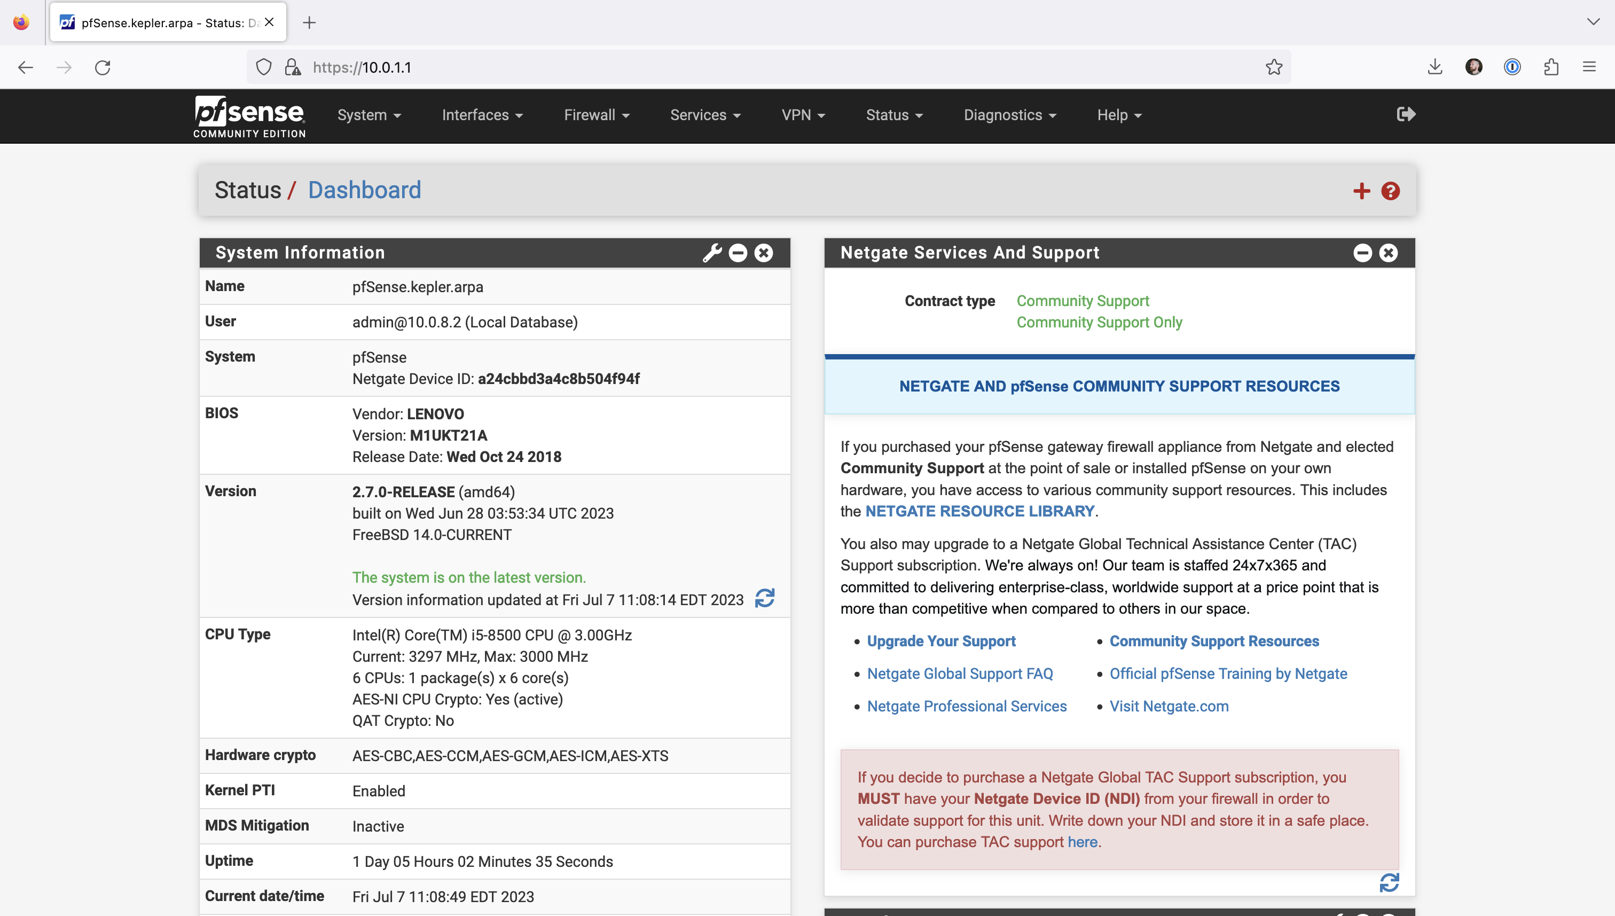This screenshot has height=916, width=1615.
Task: Expand the Services menu
Action: coord(705,115)
